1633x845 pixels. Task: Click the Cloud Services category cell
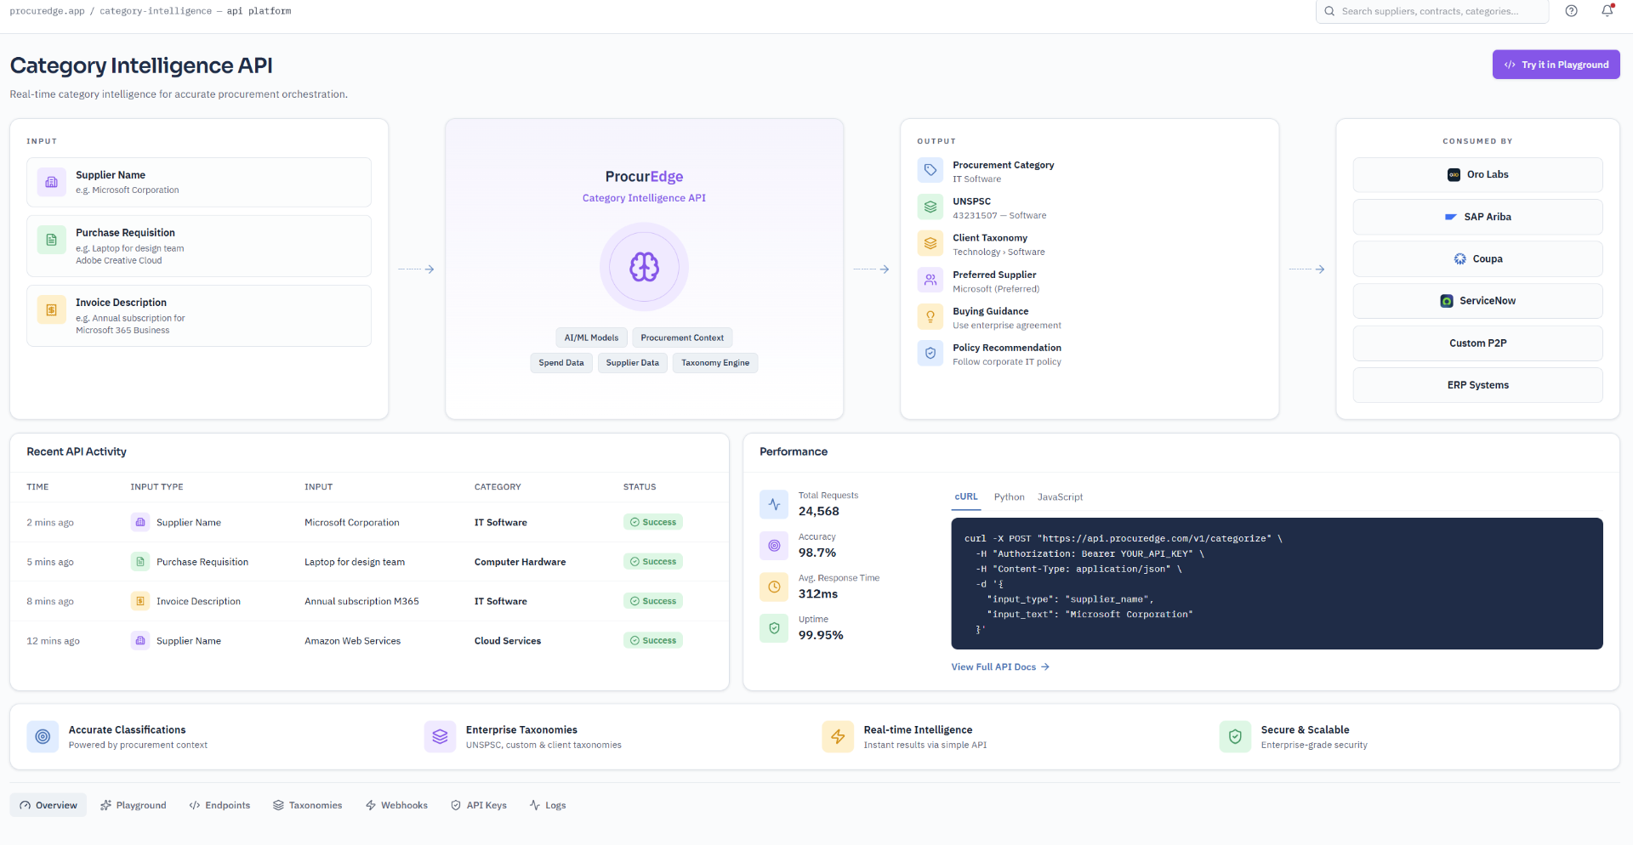508,641
